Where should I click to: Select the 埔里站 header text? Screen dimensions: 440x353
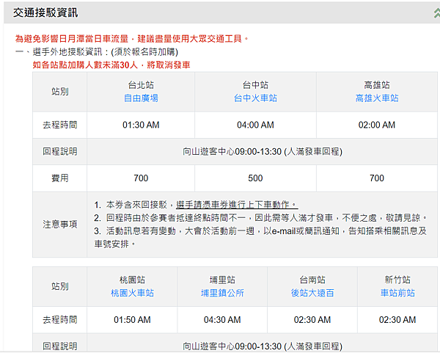[222, 280]
